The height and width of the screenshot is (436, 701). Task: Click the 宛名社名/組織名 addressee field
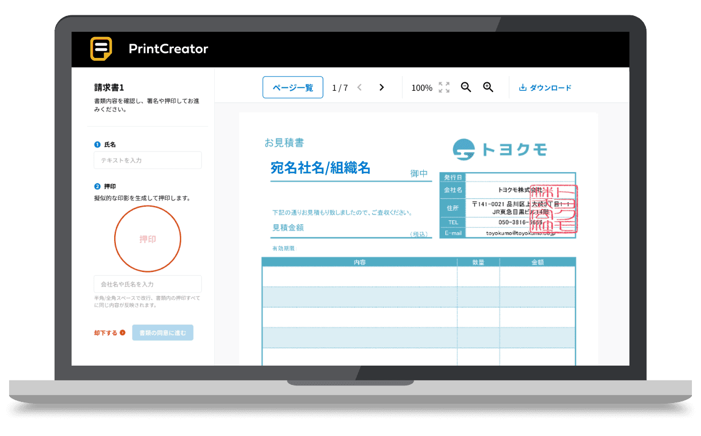[x=321, y=168]
